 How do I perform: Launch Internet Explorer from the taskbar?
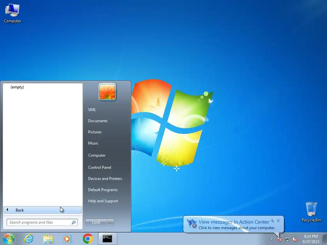point(28,239)
